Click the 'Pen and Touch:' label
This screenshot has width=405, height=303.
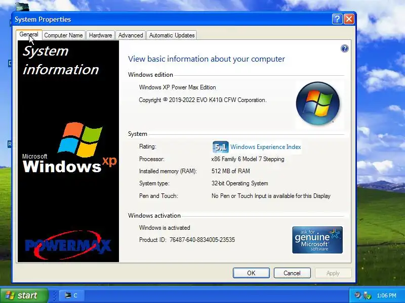(158, 196)
